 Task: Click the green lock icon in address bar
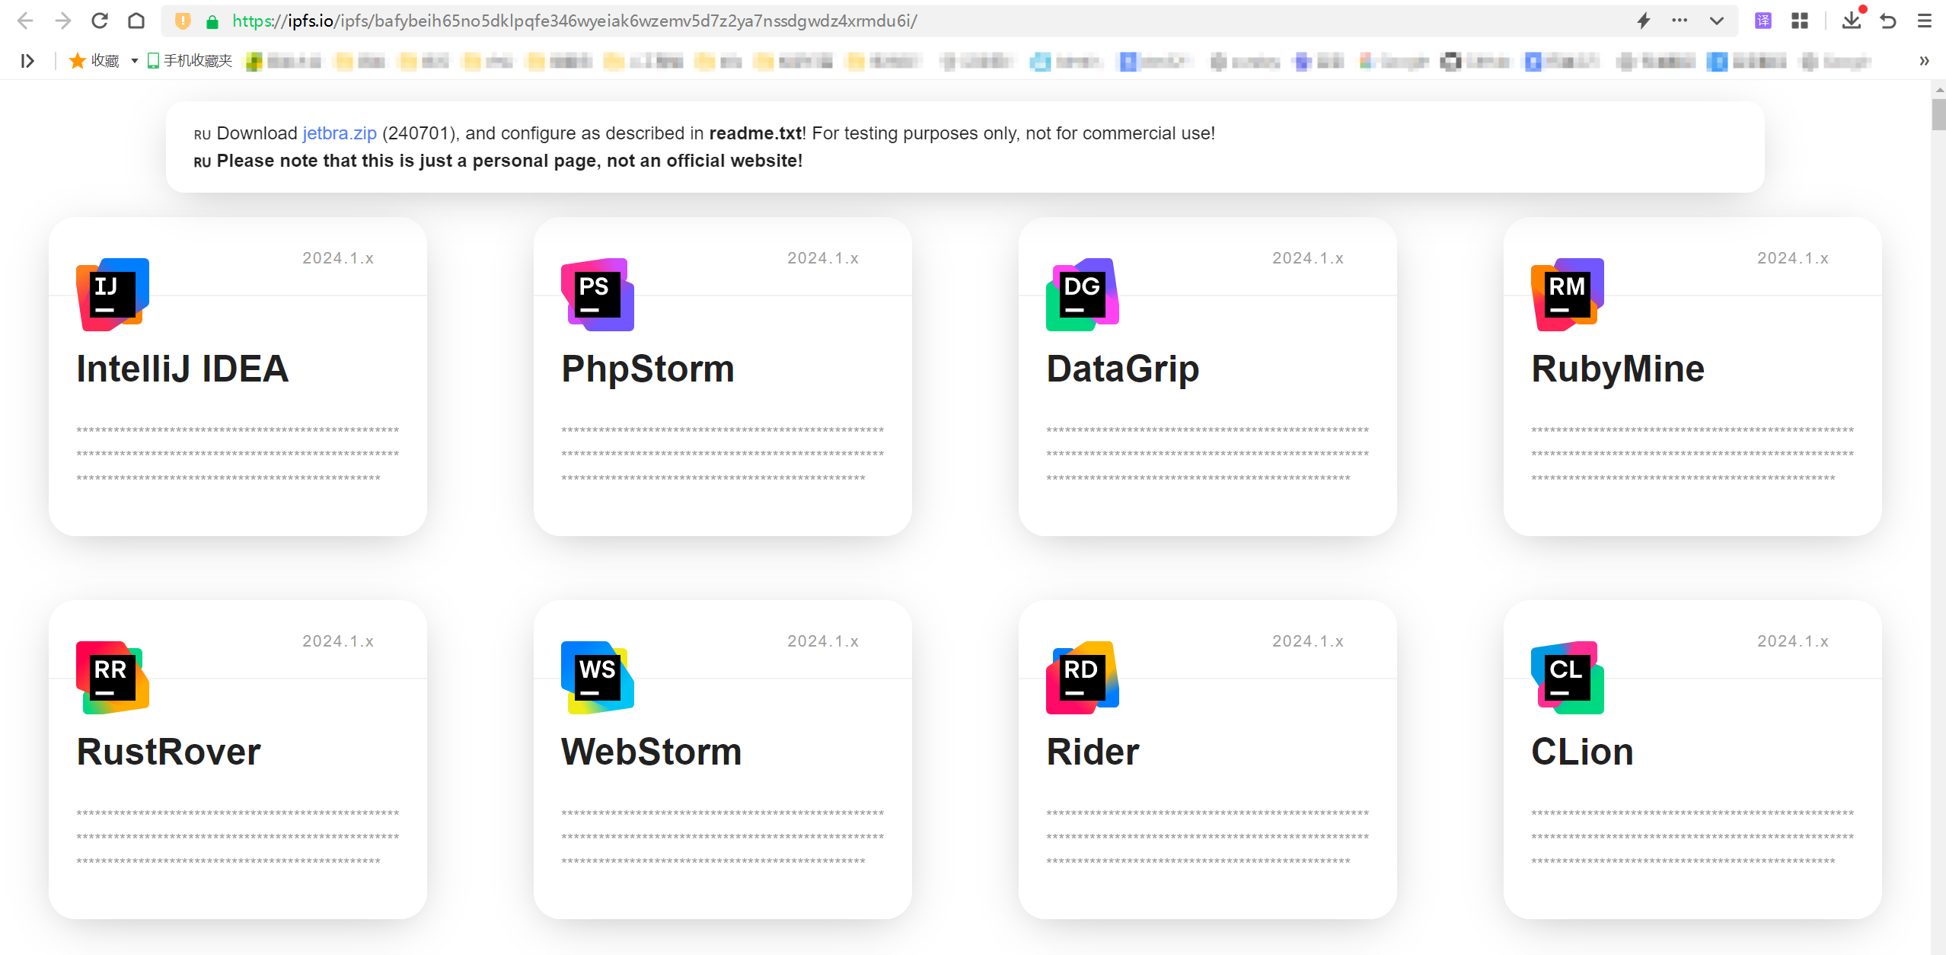(212, 21)
